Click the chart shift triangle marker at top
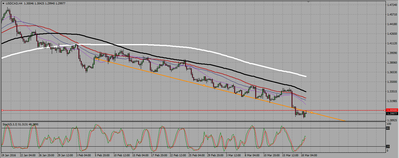The height and width of the screenshot is (158, 399). click(x=308, y=2)
